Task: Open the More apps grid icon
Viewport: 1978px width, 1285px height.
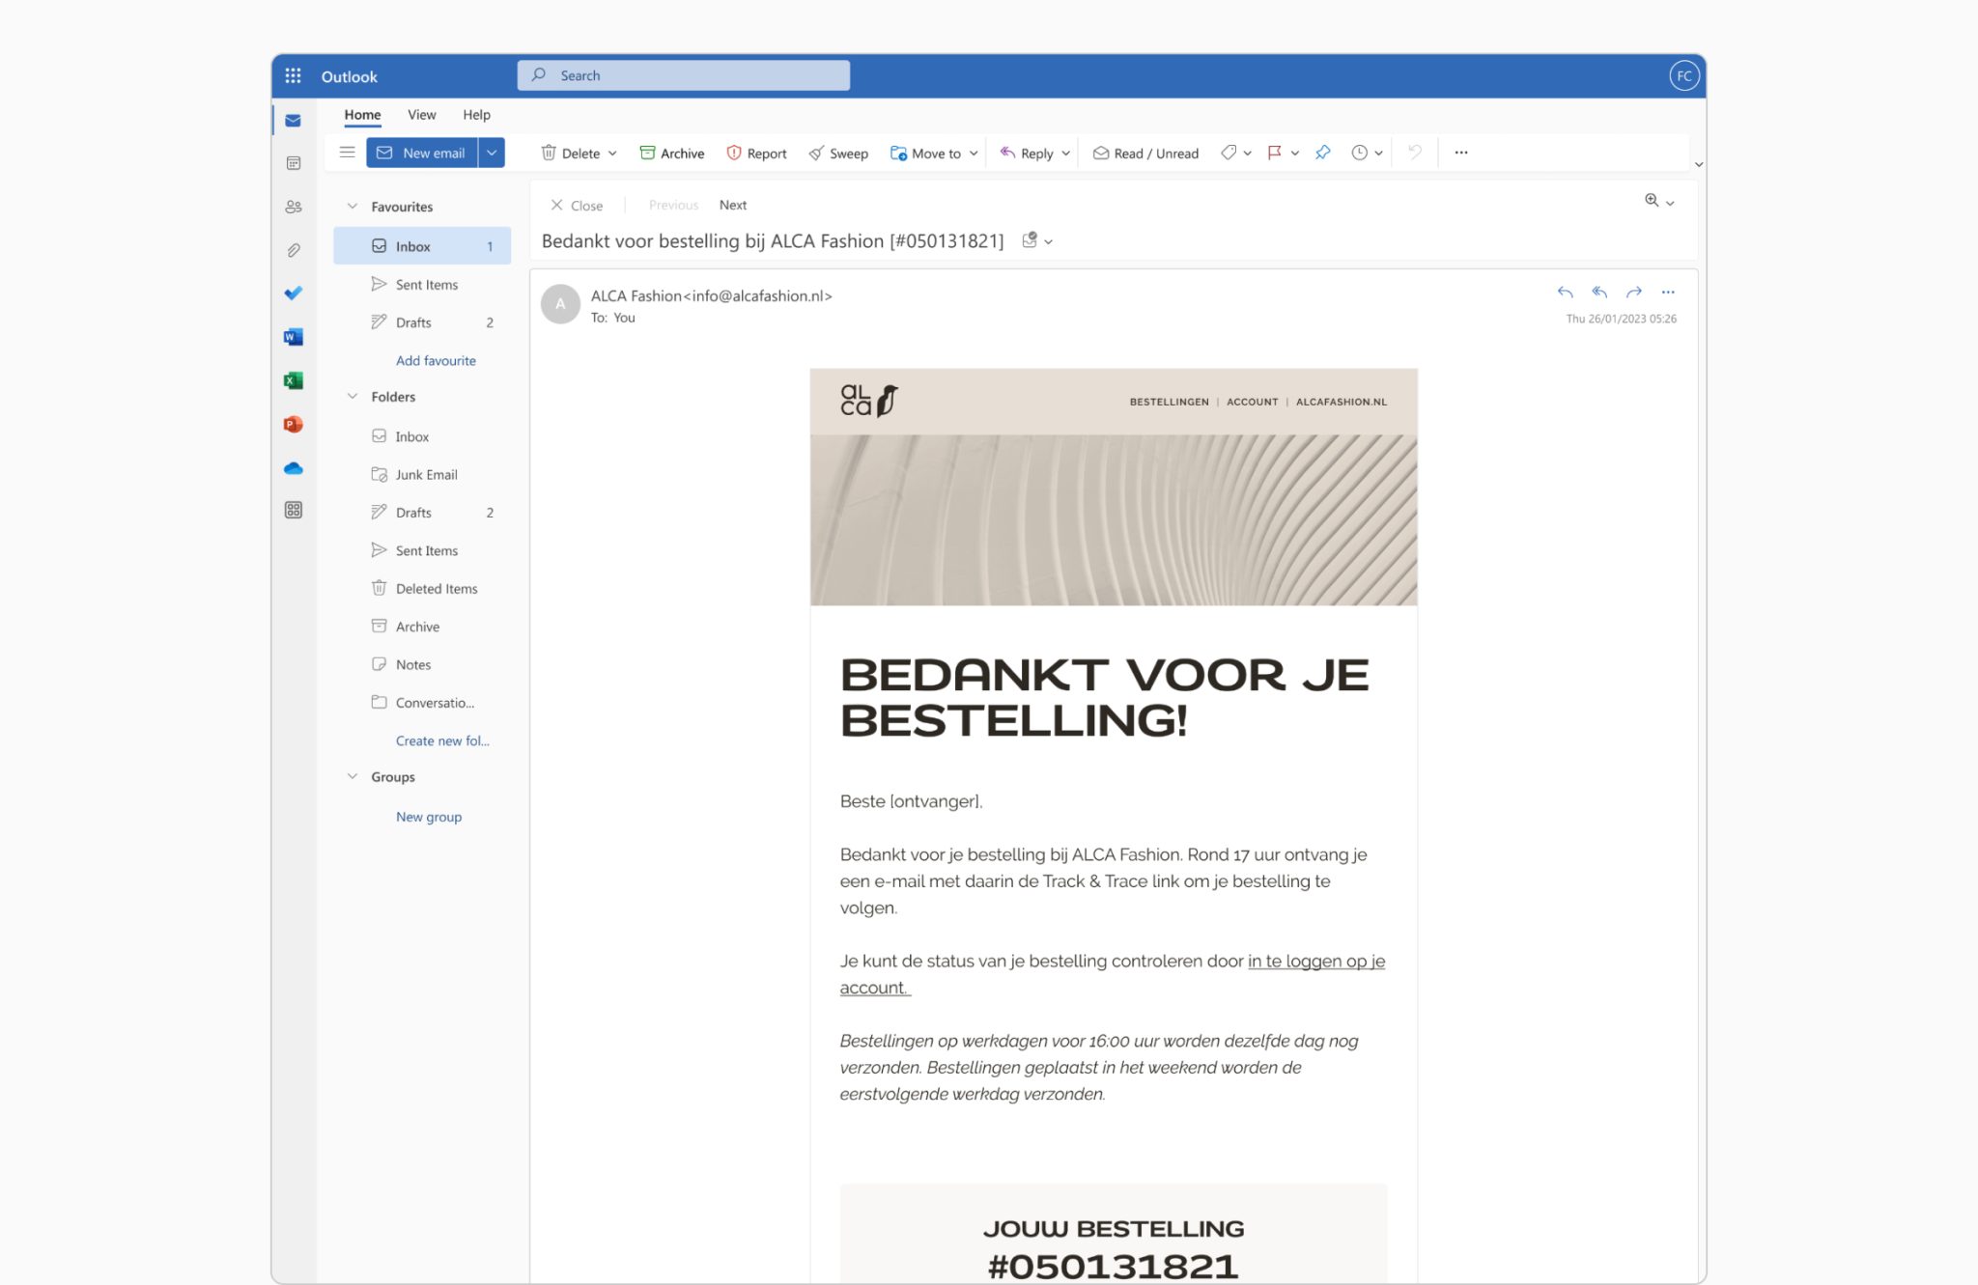Action: click(294, 510)
